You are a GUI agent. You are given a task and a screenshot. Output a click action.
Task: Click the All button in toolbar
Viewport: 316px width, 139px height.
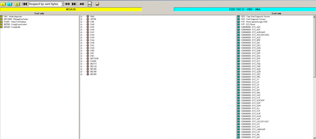coord(82,4)
